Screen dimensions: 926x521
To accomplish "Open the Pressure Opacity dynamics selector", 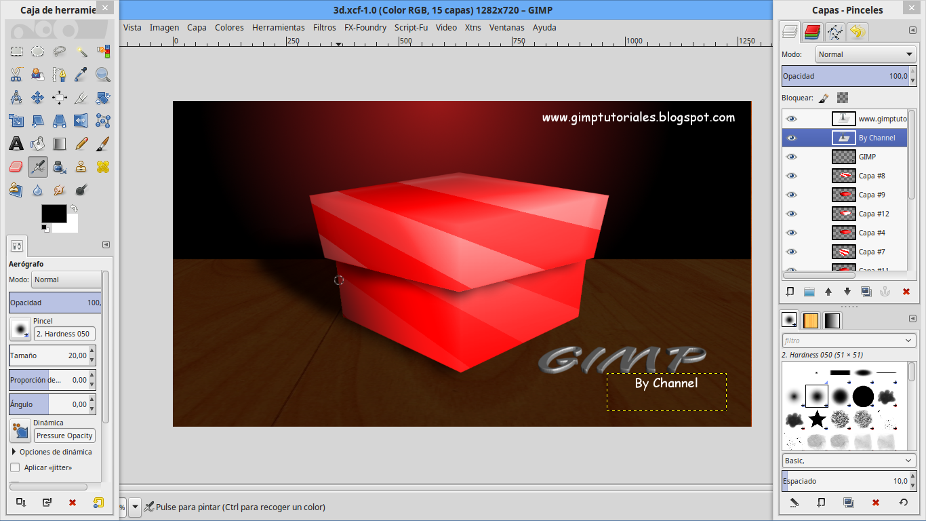I will pos(64,435).
